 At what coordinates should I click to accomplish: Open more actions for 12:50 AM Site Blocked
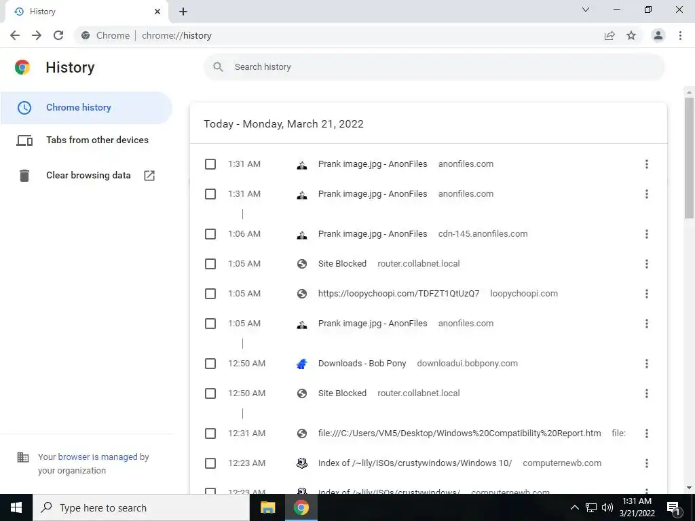click(x=647, y=393)
